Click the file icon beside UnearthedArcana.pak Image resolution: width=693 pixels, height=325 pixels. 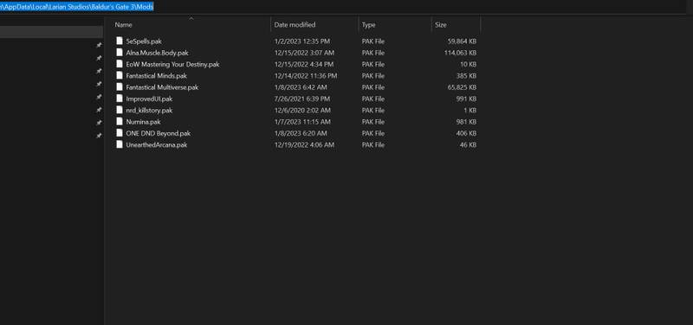pos(120,144)
